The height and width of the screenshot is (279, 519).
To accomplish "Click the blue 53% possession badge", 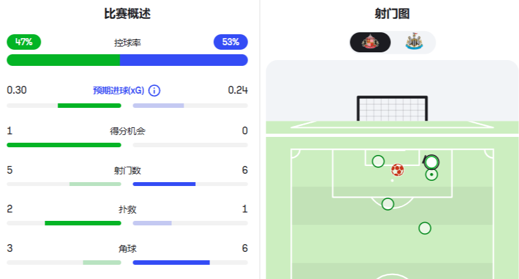I will coord(231,42).
